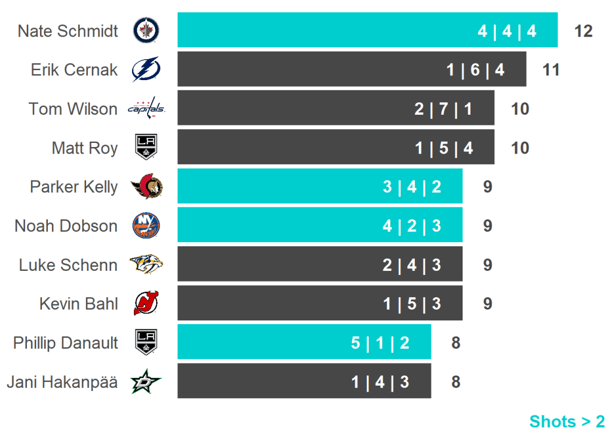Click Nate Schmidt's teal bar
Screen dimensions: 612x437
(367, 30)
